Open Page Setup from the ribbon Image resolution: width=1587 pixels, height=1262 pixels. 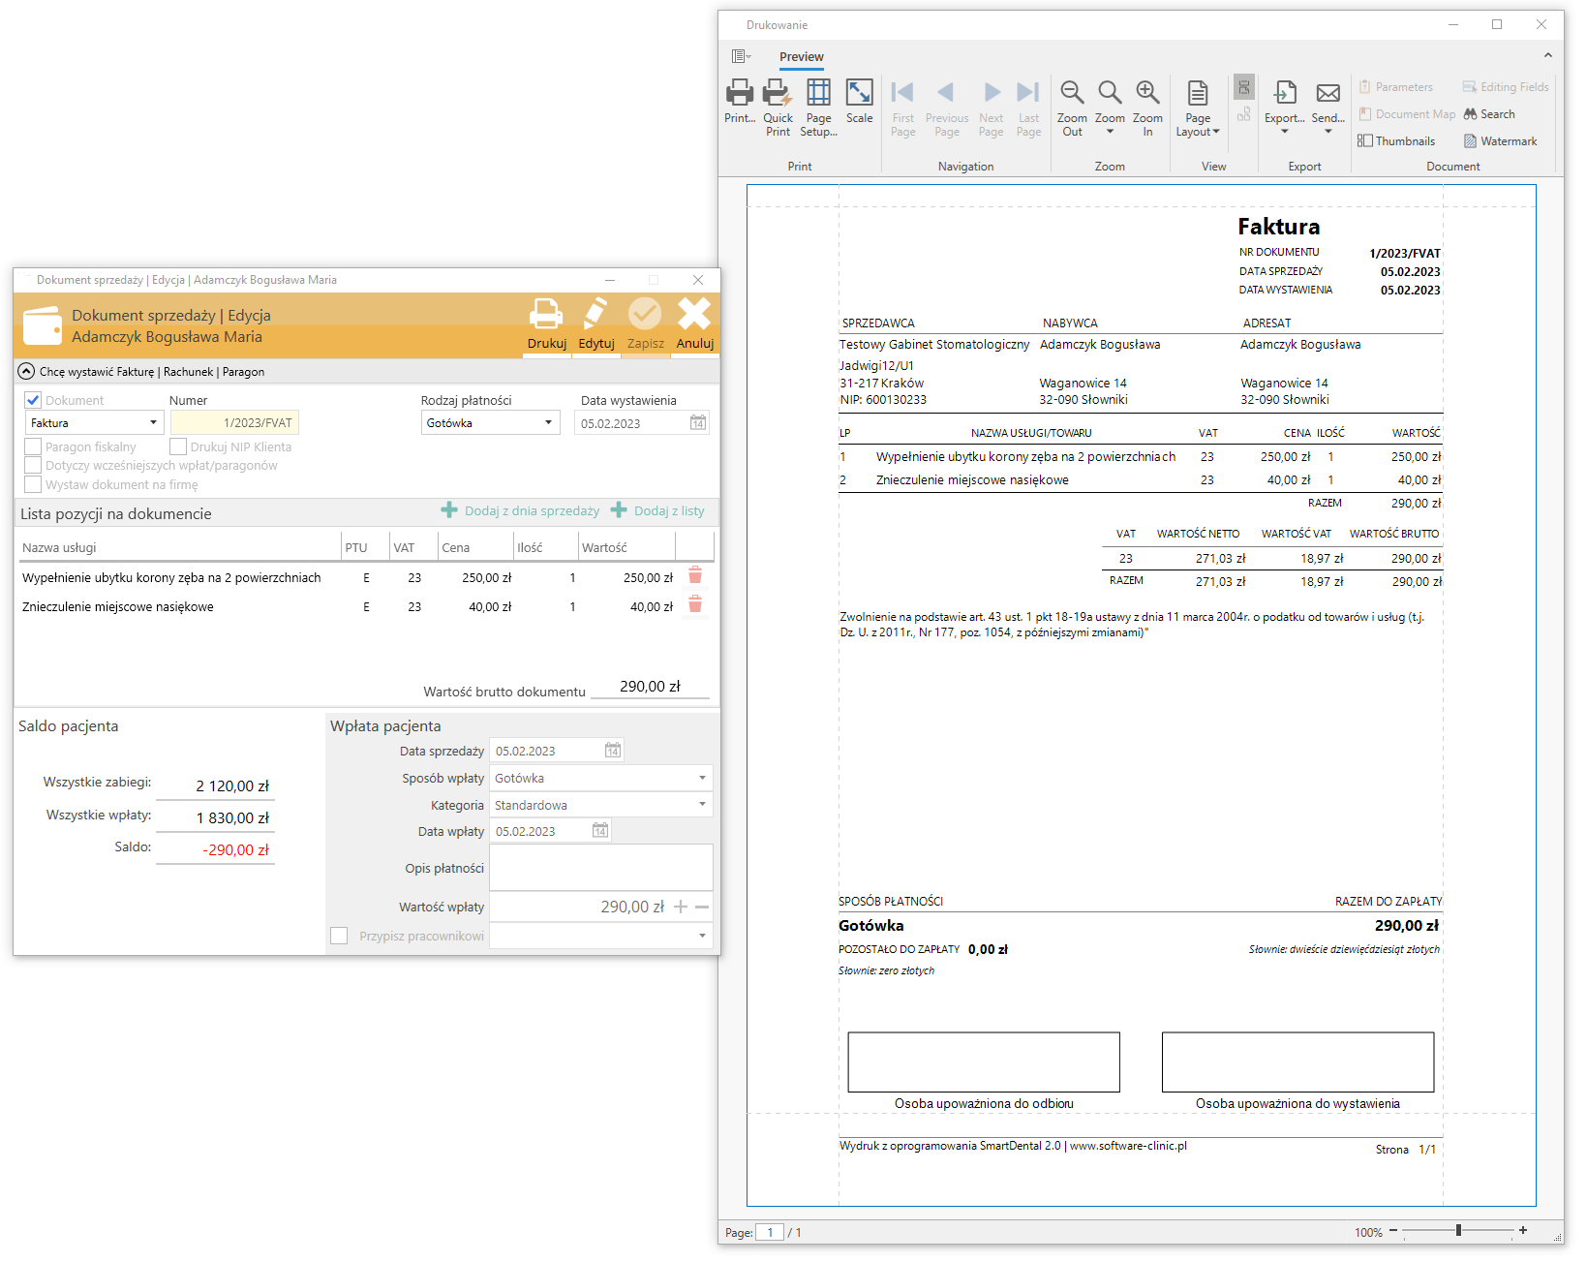point(818,107)
